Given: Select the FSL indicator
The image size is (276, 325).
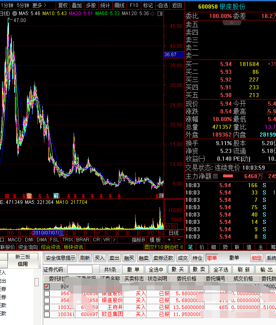Looking at the screenshot, I should point(55,240).
